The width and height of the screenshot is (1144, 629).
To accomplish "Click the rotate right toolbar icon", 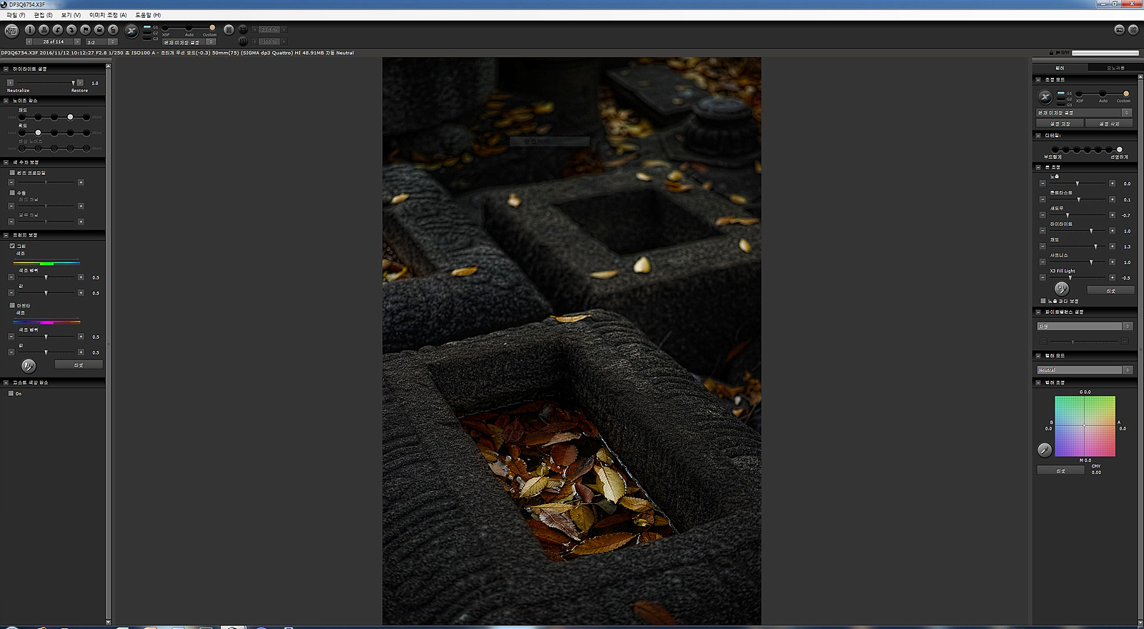I will point(71,30).
